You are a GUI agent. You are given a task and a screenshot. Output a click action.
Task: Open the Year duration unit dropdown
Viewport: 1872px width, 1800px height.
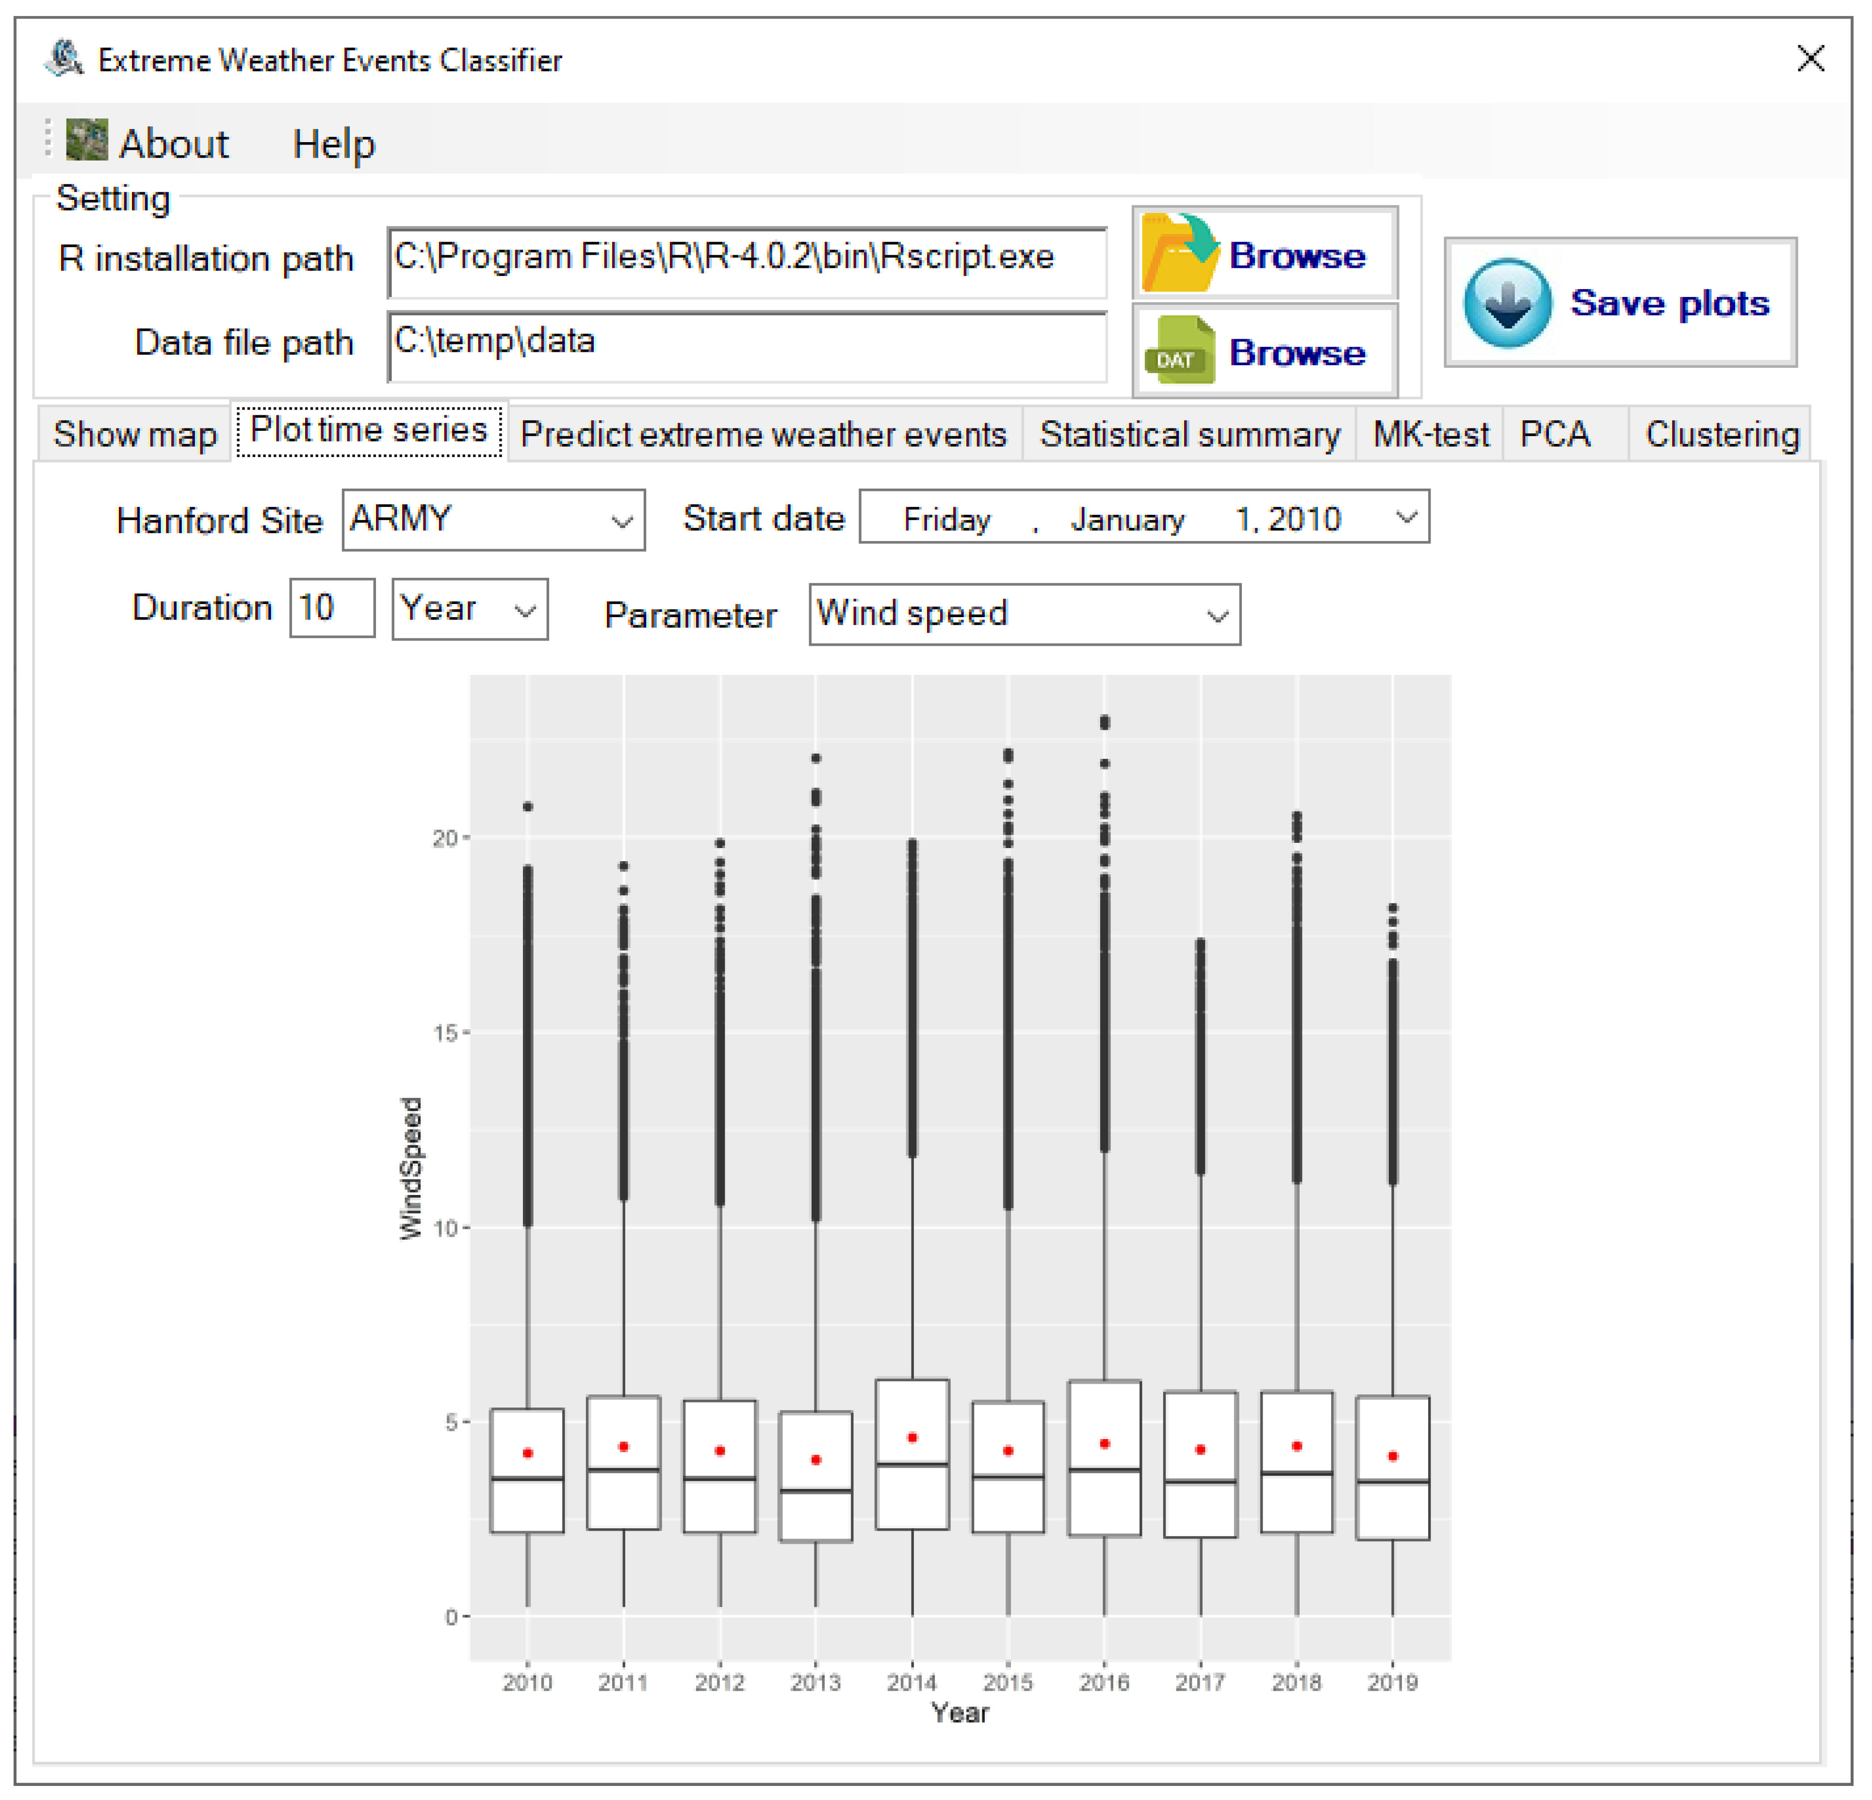pyautogui.click(x=524, y=610)
